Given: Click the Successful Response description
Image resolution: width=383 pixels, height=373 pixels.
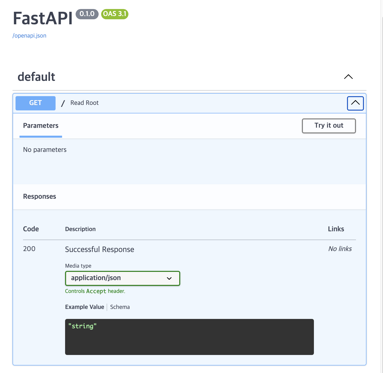Looking at the screenshot, I should click(x=100, y=249).
